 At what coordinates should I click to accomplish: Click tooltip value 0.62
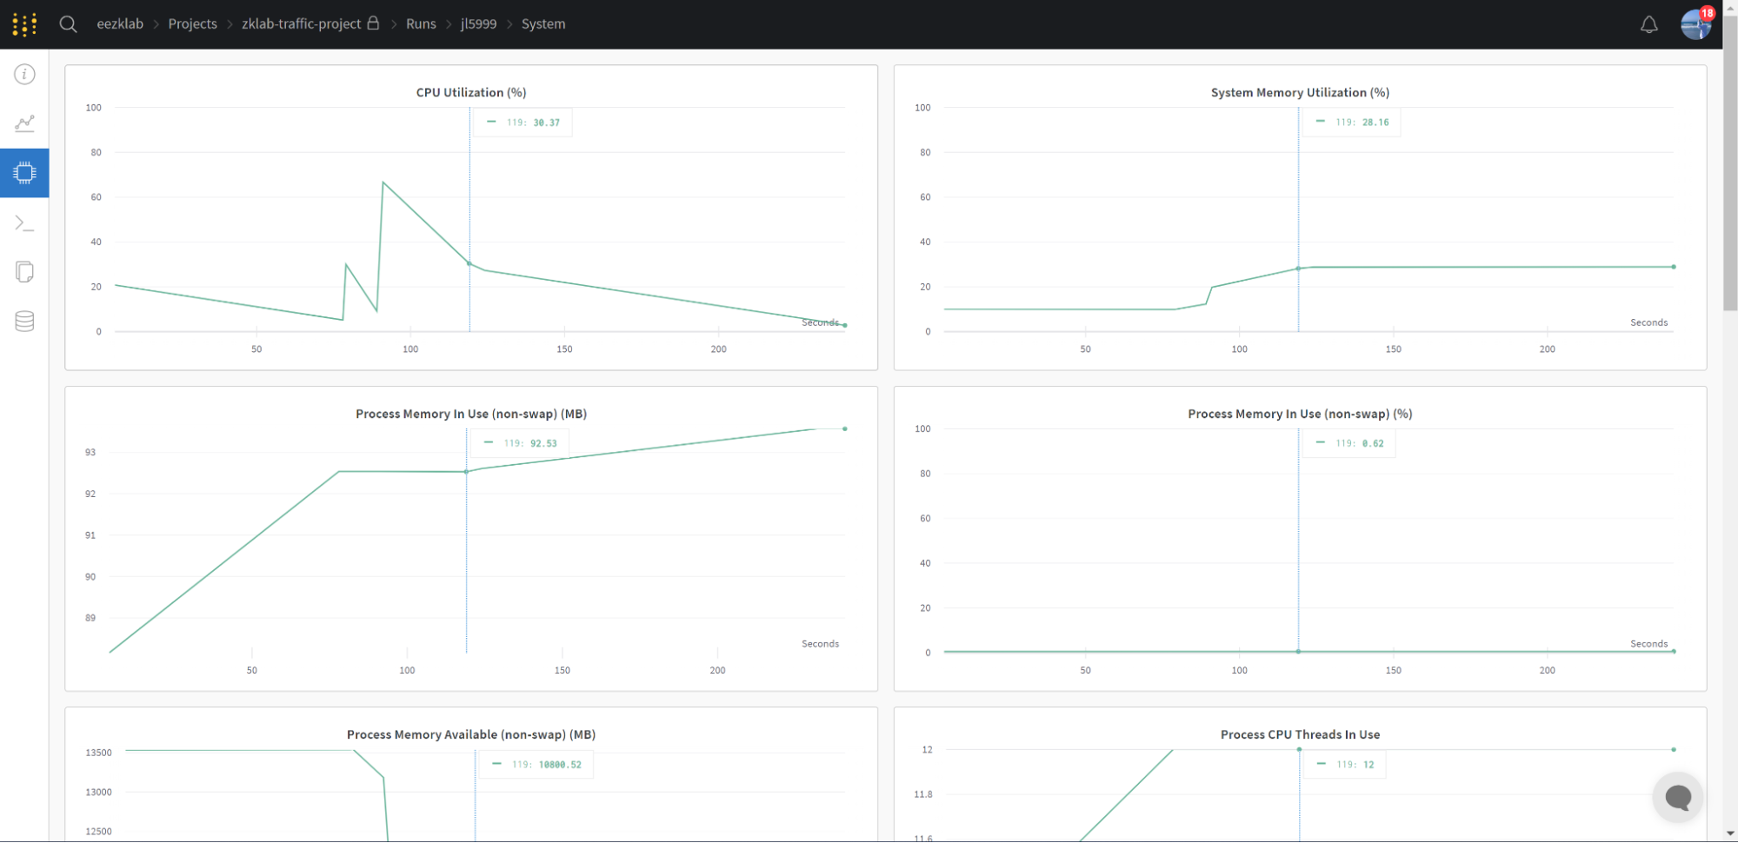(1373, 443)
